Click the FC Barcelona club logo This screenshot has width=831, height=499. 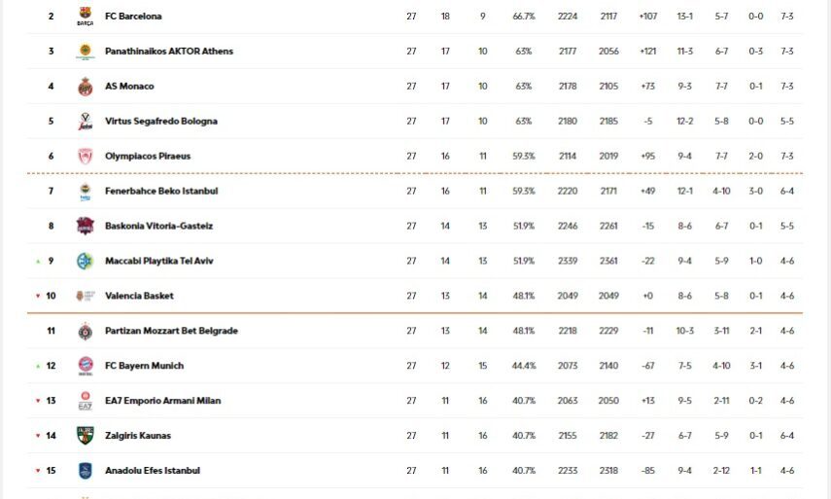[x=86, y=17]
